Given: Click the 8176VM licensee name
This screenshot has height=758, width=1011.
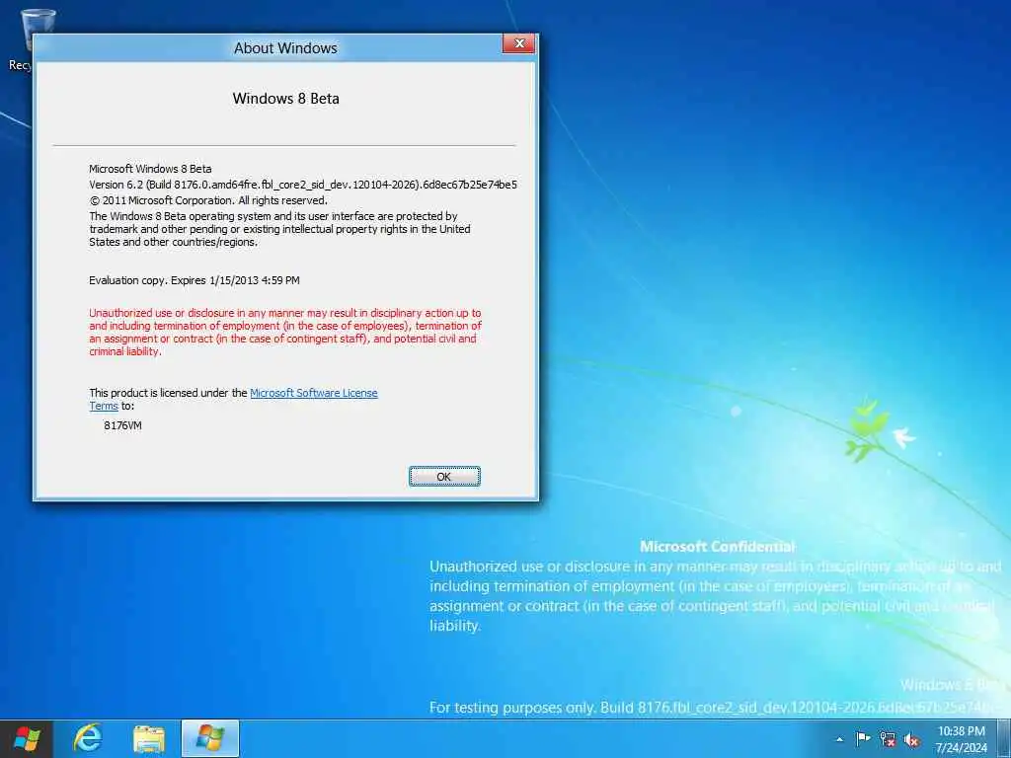Looking at the screenshot, I should point(122,425).
